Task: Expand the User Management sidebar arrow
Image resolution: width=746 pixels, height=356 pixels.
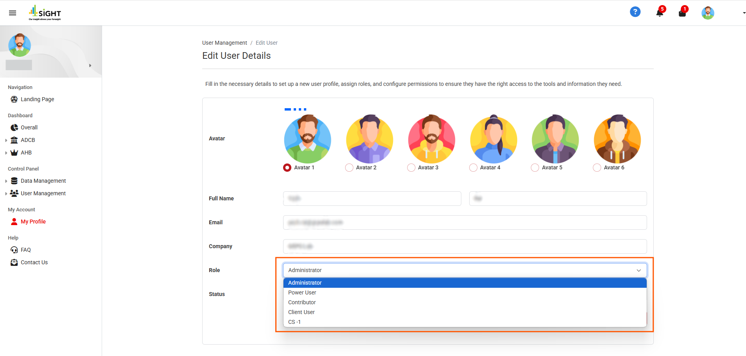Action: [6, 194]
